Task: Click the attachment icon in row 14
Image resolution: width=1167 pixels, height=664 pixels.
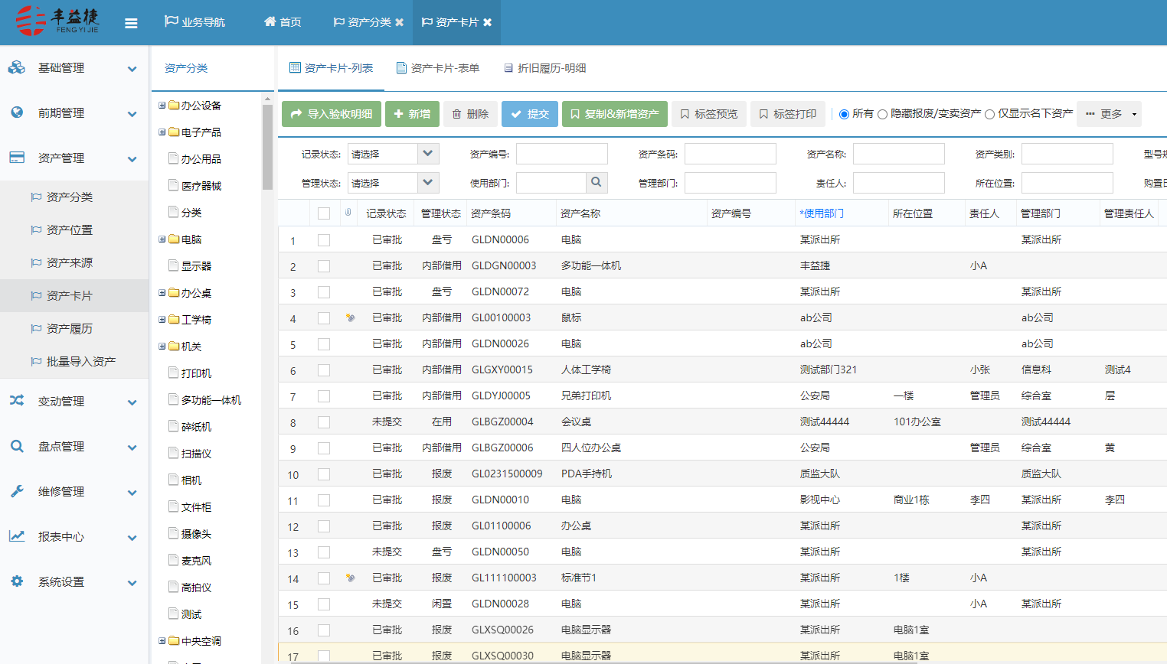Action: click(x=350, y=578)
